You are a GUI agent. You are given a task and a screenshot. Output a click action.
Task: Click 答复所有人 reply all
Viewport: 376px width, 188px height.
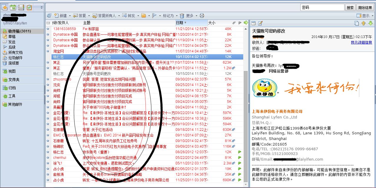pyautogui.click(x=104, y=16)
